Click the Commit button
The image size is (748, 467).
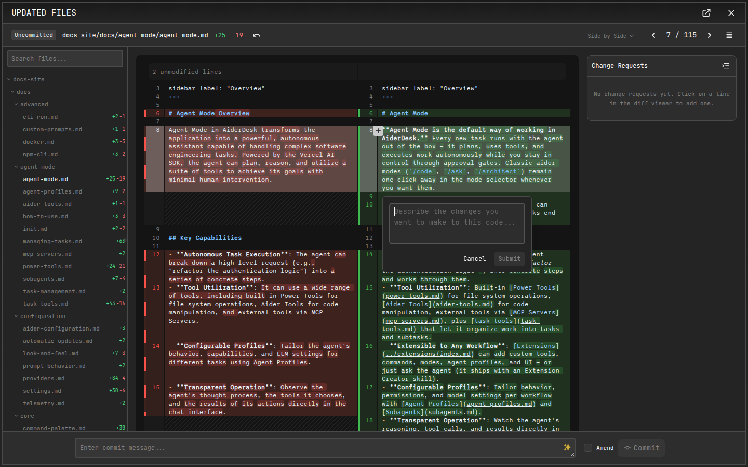tap(642, 448)
